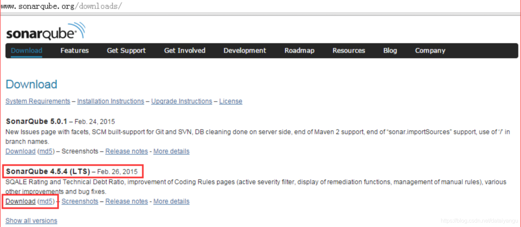Open md5 link for SonarQube 5.0.1
521x227 pixels.
click(x=46, y=151)
